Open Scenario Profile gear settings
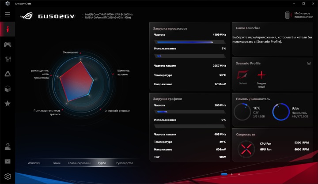Image resolution: width=318 pixels, height=184 pixels. pyautogui.click(x=309, y=64)
